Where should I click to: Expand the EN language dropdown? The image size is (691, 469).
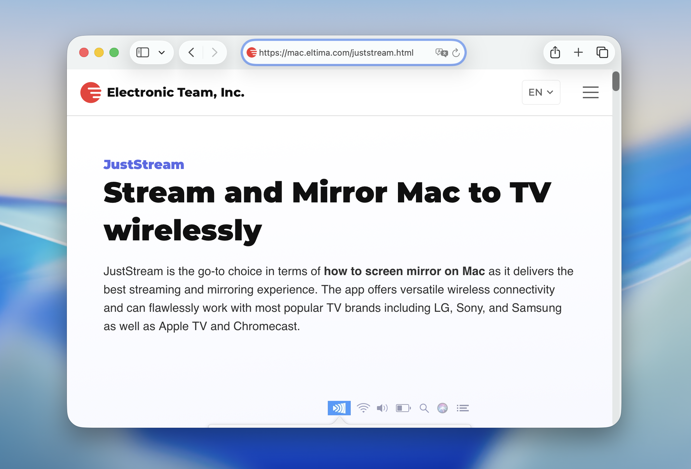(x=541, y=92)
